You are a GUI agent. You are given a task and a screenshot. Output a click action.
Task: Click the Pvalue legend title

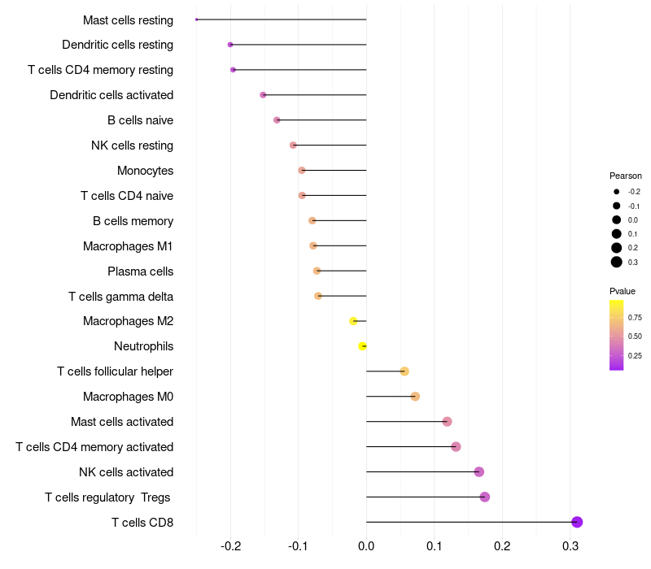click(623, 291)
